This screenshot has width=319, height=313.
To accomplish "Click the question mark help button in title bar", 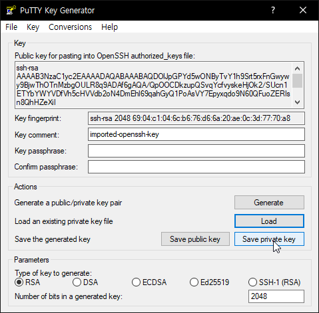I will pyautogui.click(x=273, y=10).
